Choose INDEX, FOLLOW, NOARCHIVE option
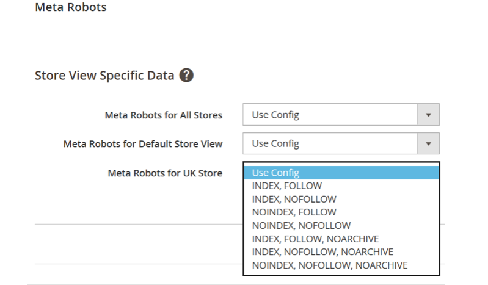 tap(341, 239)
